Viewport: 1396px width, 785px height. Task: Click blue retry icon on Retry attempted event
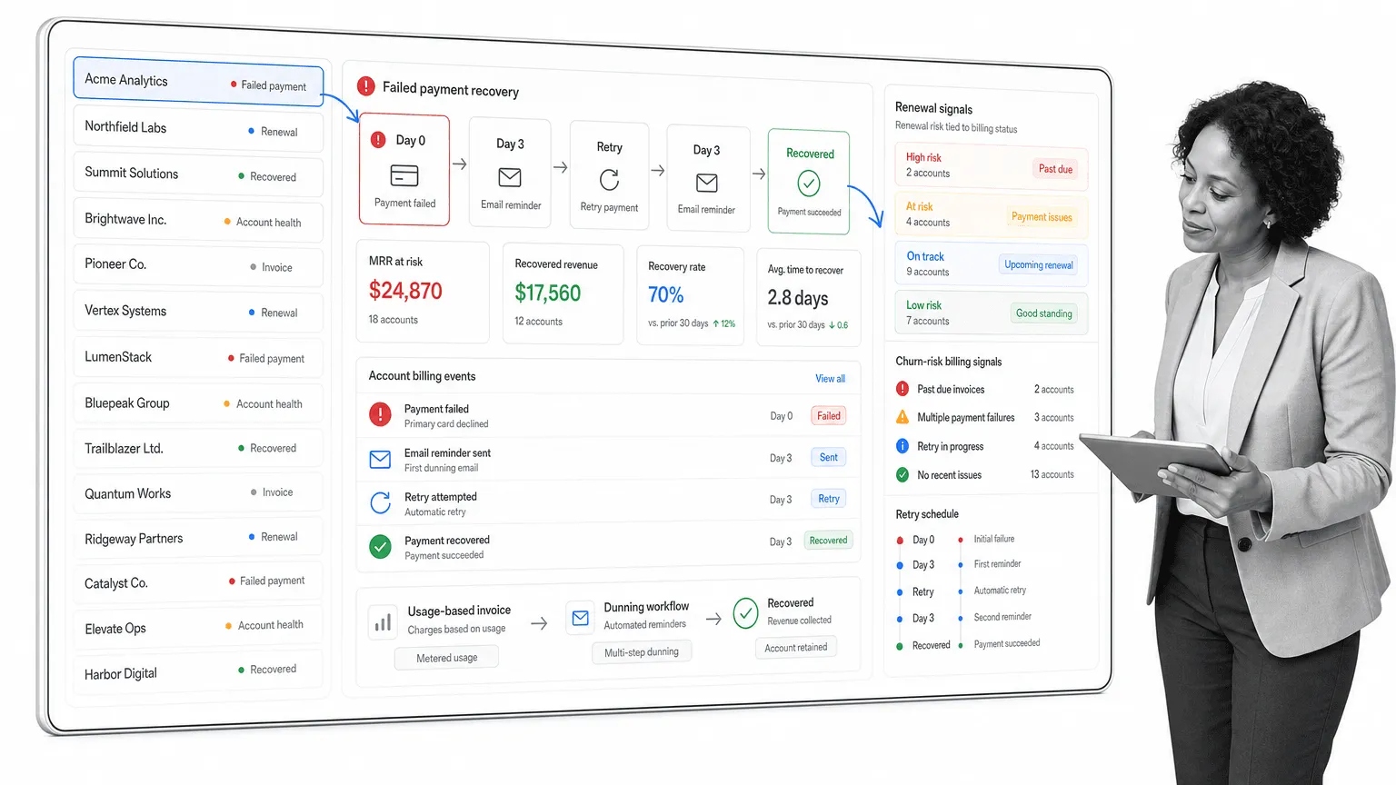380,502
